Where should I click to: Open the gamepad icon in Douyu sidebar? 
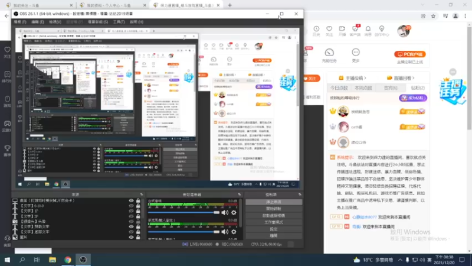click(x=7, y=126)
